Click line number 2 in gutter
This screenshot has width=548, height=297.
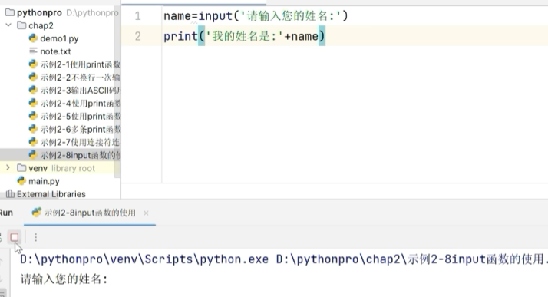pos(137,36)
